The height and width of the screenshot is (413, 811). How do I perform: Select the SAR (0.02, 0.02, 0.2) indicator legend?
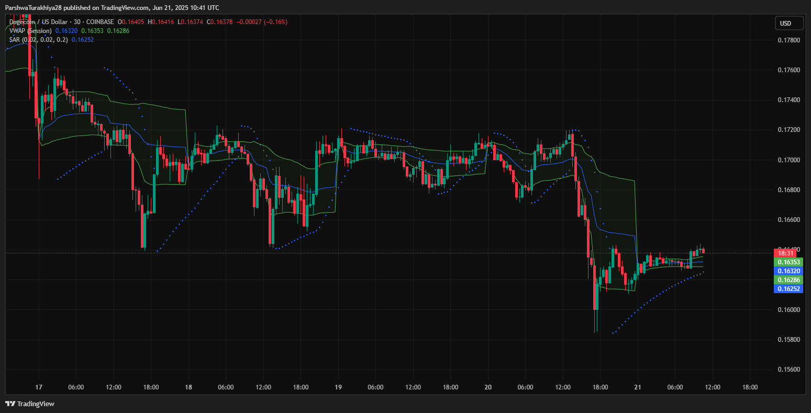38,39
